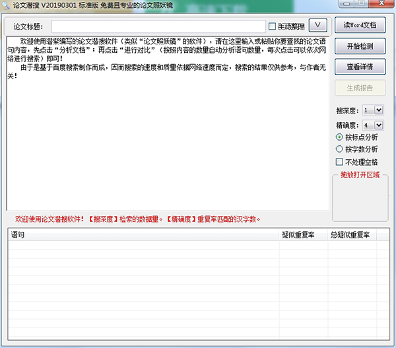This screenshot has height=348, width=396.
Task: Open the 精确度 dropdown
Action: pos(378,125)
